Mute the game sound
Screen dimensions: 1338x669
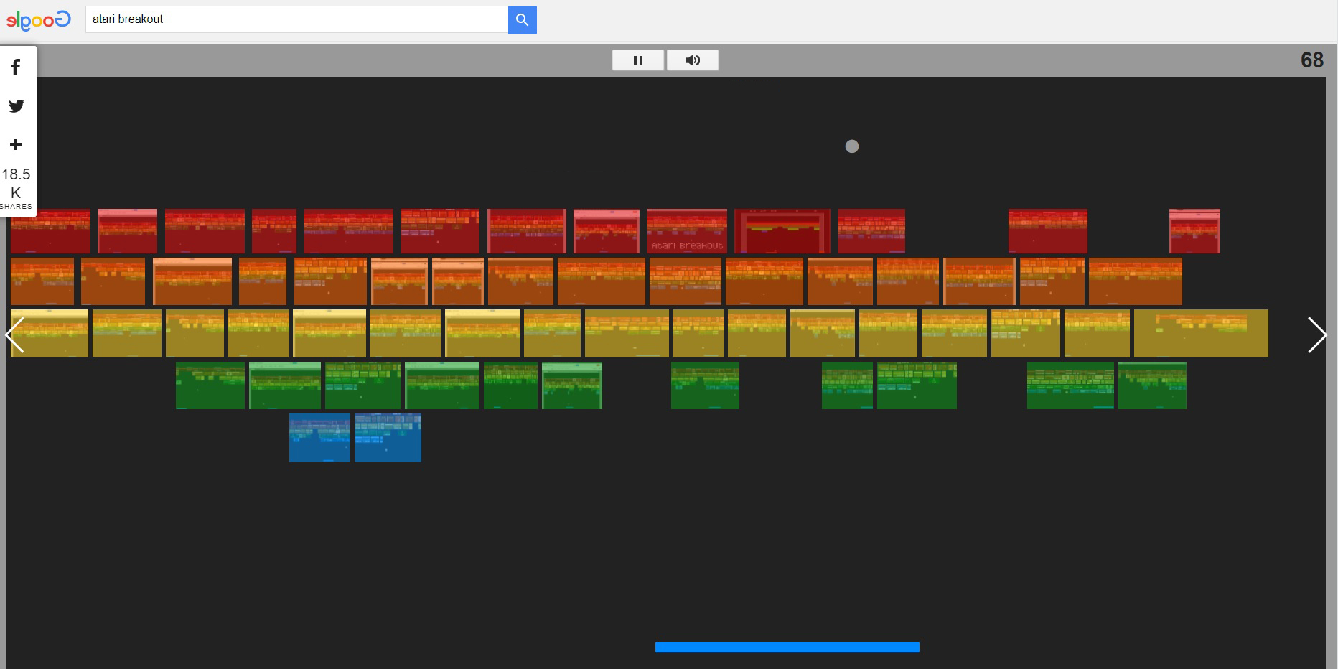tap(692, 60)
